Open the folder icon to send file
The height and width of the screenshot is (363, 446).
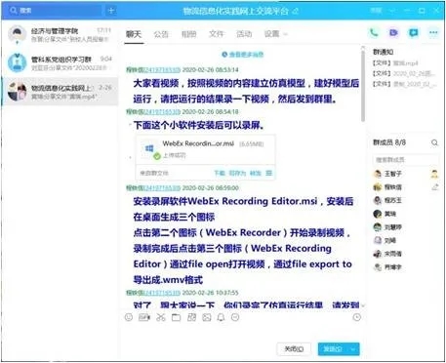pos(176,317)
